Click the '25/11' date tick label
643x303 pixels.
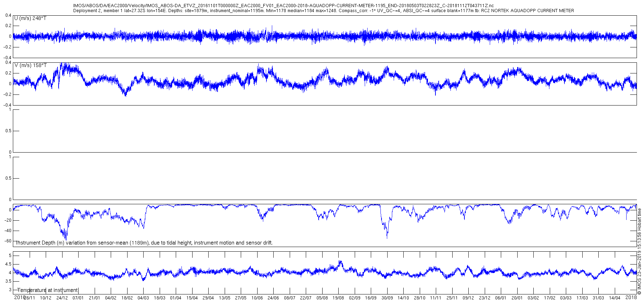coord(452,298)
